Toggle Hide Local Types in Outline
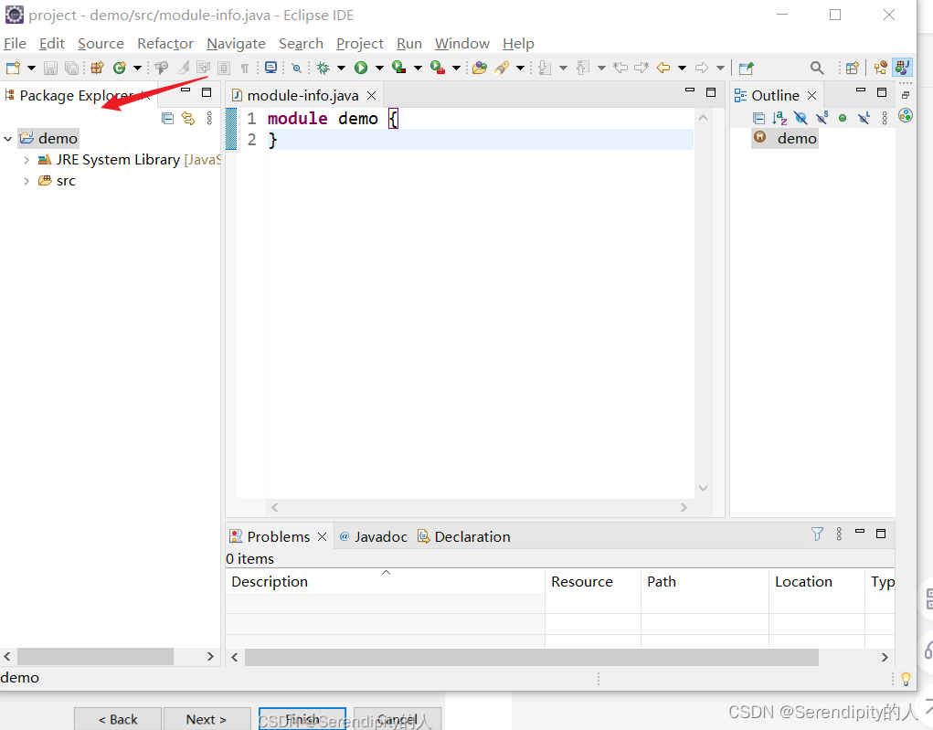The height and width of the screenshot is (730, 933). point(864,119)
